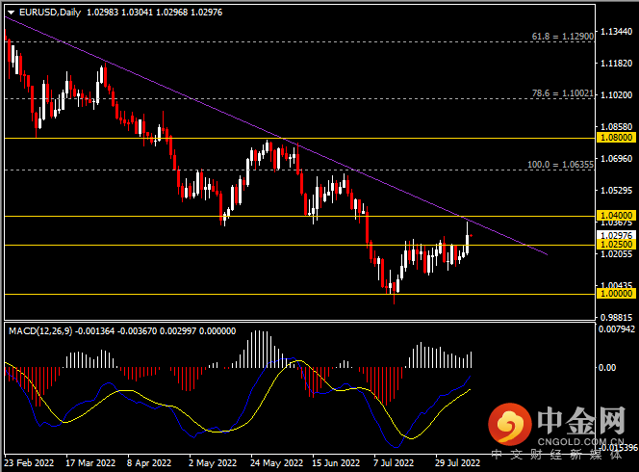The width and height of the screenshot is (639, 472).
Task: Click the 29 Jul 2022 date label
Action: (457, 463)
